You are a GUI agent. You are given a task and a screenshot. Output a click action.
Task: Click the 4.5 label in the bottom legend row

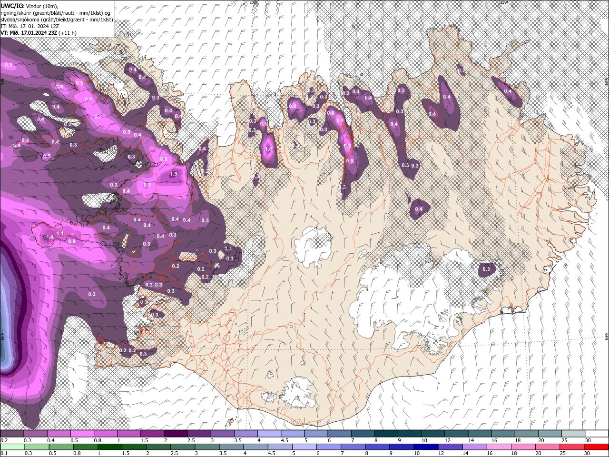pos(272,453)
